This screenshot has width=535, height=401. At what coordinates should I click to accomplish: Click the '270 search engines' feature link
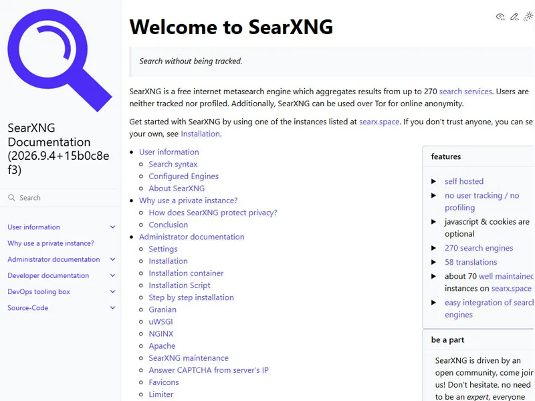pyautogui.click(x=479, y=248)
